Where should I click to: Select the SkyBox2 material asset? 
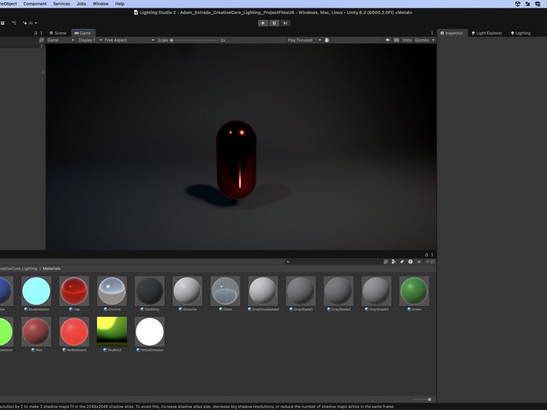click(x=112, y=331)
